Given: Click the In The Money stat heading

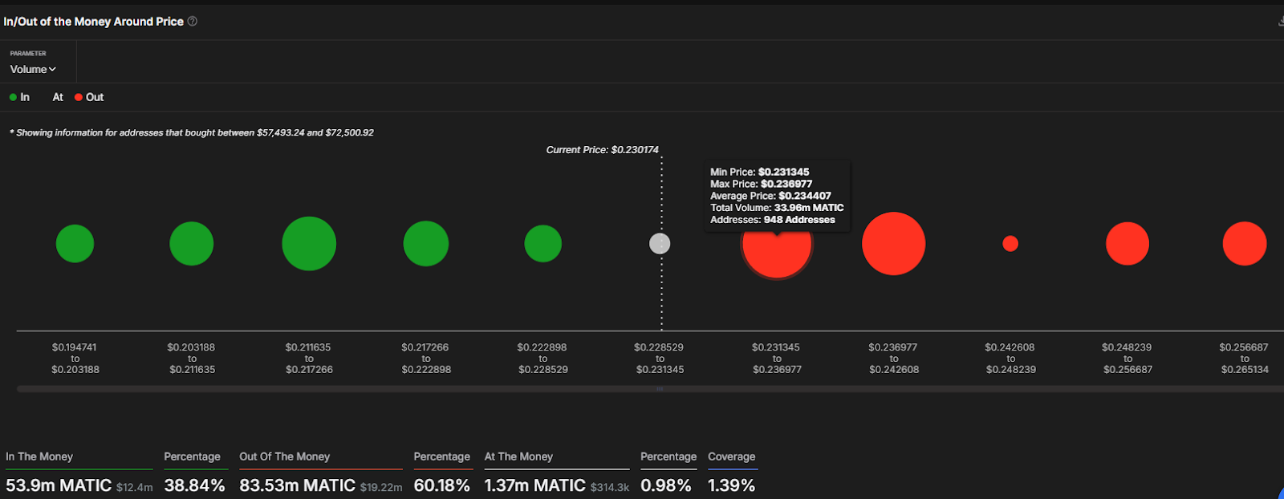Looking at the screenshot, I should point(39,456).
